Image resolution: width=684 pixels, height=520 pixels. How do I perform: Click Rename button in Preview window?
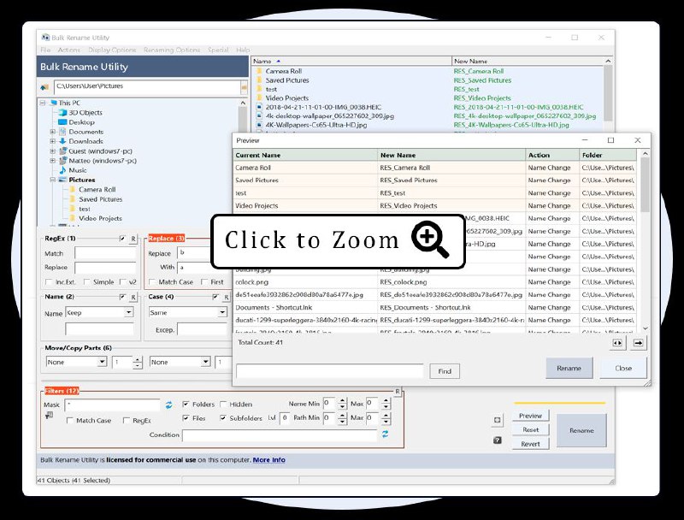(569, 368)
